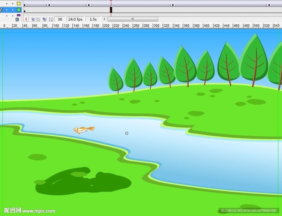Viewport: 282px width, 216px height.
Task: Click the red playhead at frame 36
Action: pyautogui.click(x=111, y=2)
